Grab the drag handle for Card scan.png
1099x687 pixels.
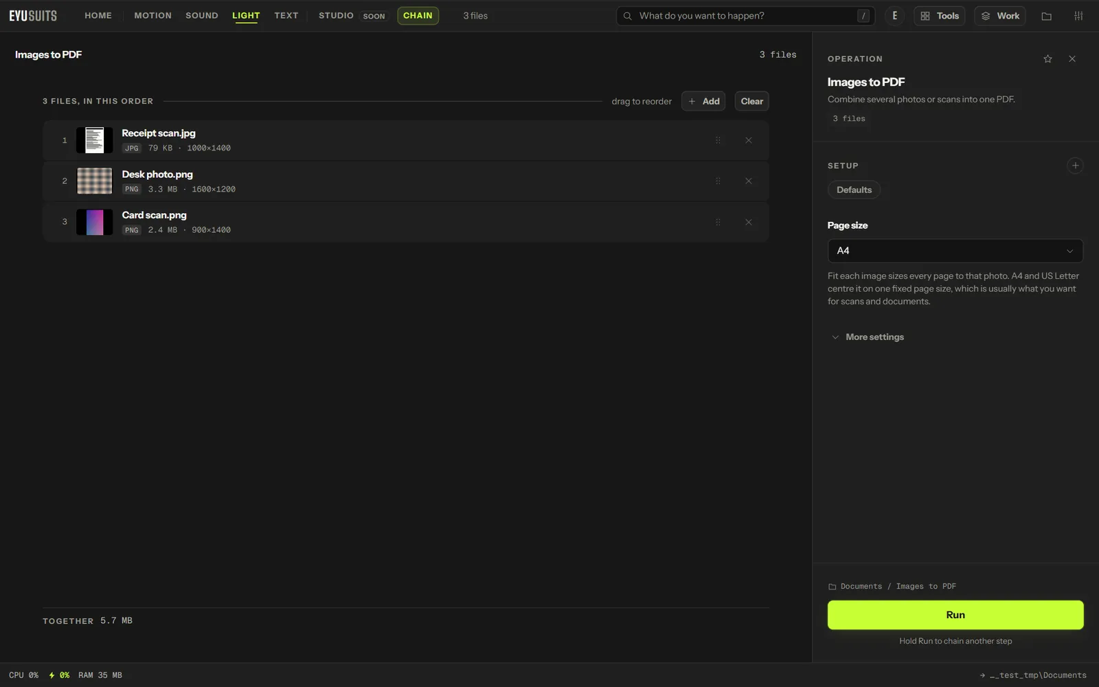pos(718,223)
